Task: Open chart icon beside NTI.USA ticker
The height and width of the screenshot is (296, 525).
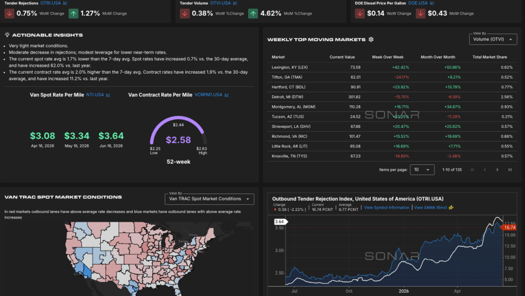Action: coord(108,95)
